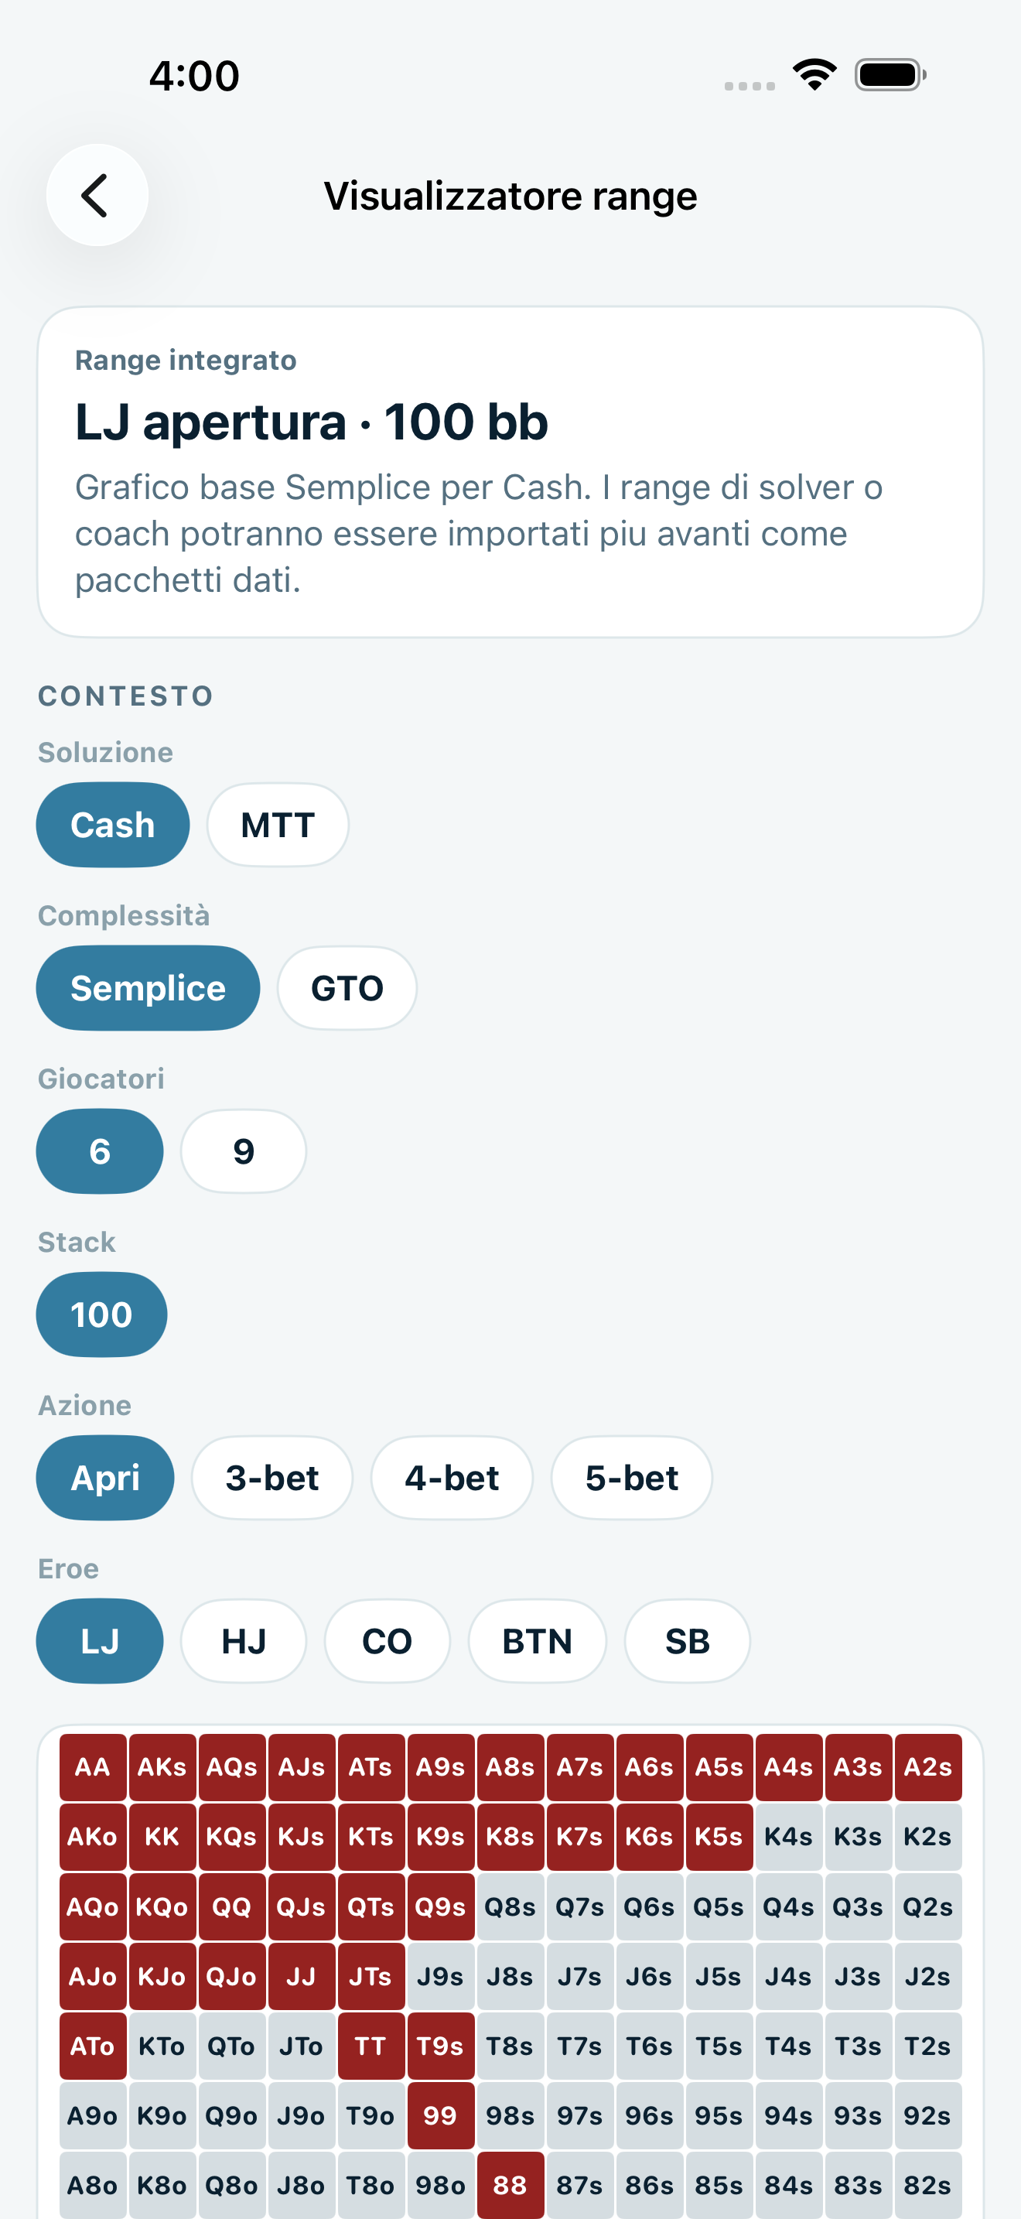Viewport: 1021px width, 2219px height.
Task: Tap the K4s cell in range grid
Action: click(x=788, y=1837)
